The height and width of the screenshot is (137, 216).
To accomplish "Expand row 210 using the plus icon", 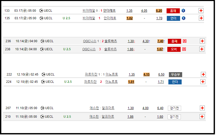I will (202, 117).
